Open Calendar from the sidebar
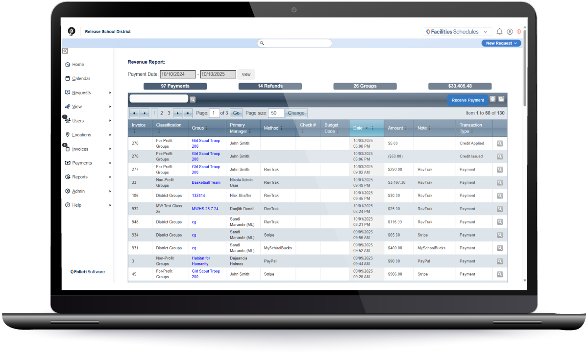 point(81,78)
